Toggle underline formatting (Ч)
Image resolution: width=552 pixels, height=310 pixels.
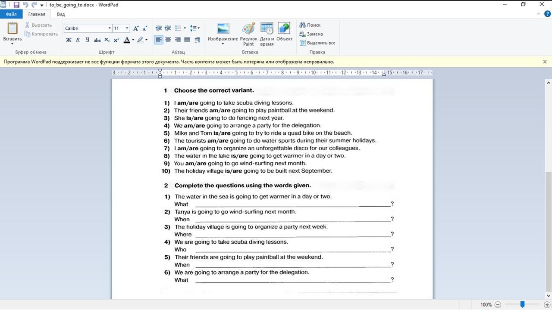pos(88,40)
